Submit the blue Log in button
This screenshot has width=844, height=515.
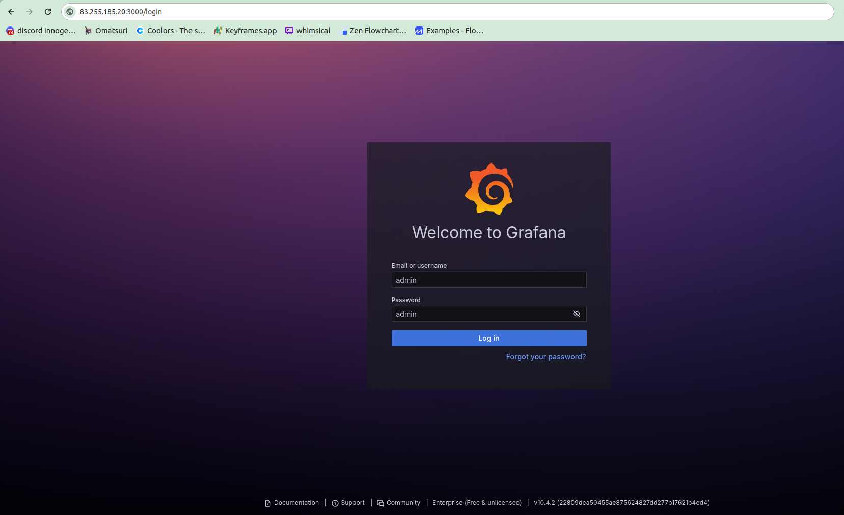click(489, 338)
